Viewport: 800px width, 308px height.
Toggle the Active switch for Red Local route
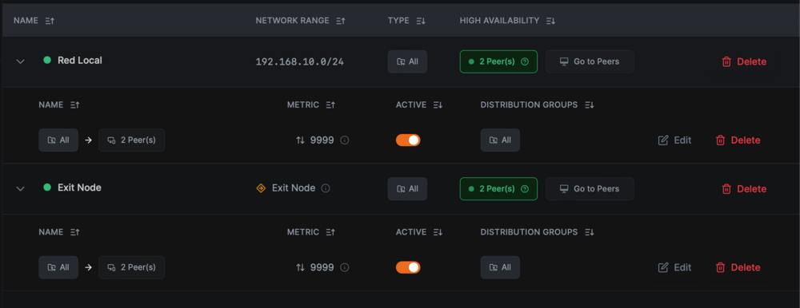(x=408, y=140)
